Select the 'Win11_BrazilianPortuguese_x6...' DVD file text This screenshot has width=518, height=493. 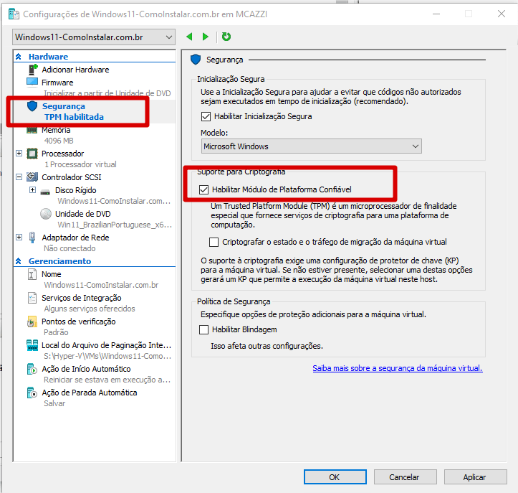[x=115, y=225]
